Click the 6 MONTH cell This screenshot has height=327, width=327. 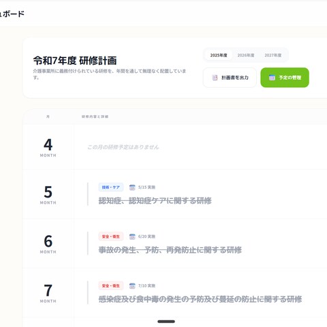(x=48, y=244)
